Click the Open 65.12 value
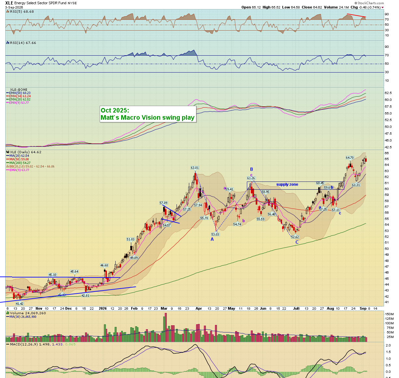This screenshot has height=378, width=399. click(x=251, y=7)
